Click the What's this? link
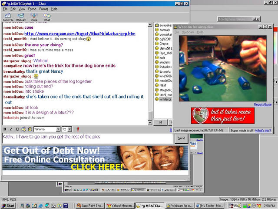 [263, 131]
